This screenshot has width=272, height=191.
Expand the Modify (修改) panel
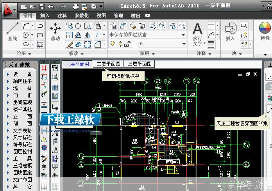tap(76, 53)
